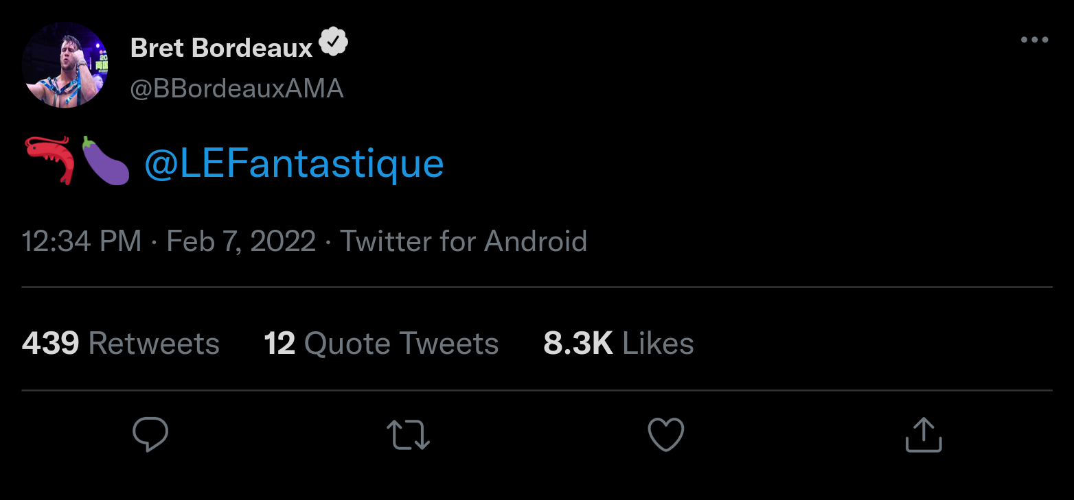
Task: Click the purple eggplant emoji
Action: [105, 161]
